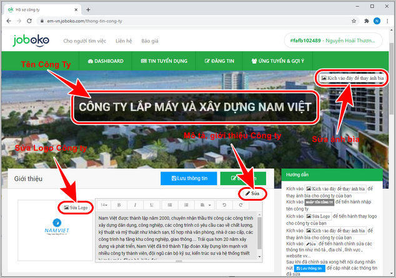Screen dimensions: 396x278
Task: Undo the last change in the editor
Action: pos(224,205)
